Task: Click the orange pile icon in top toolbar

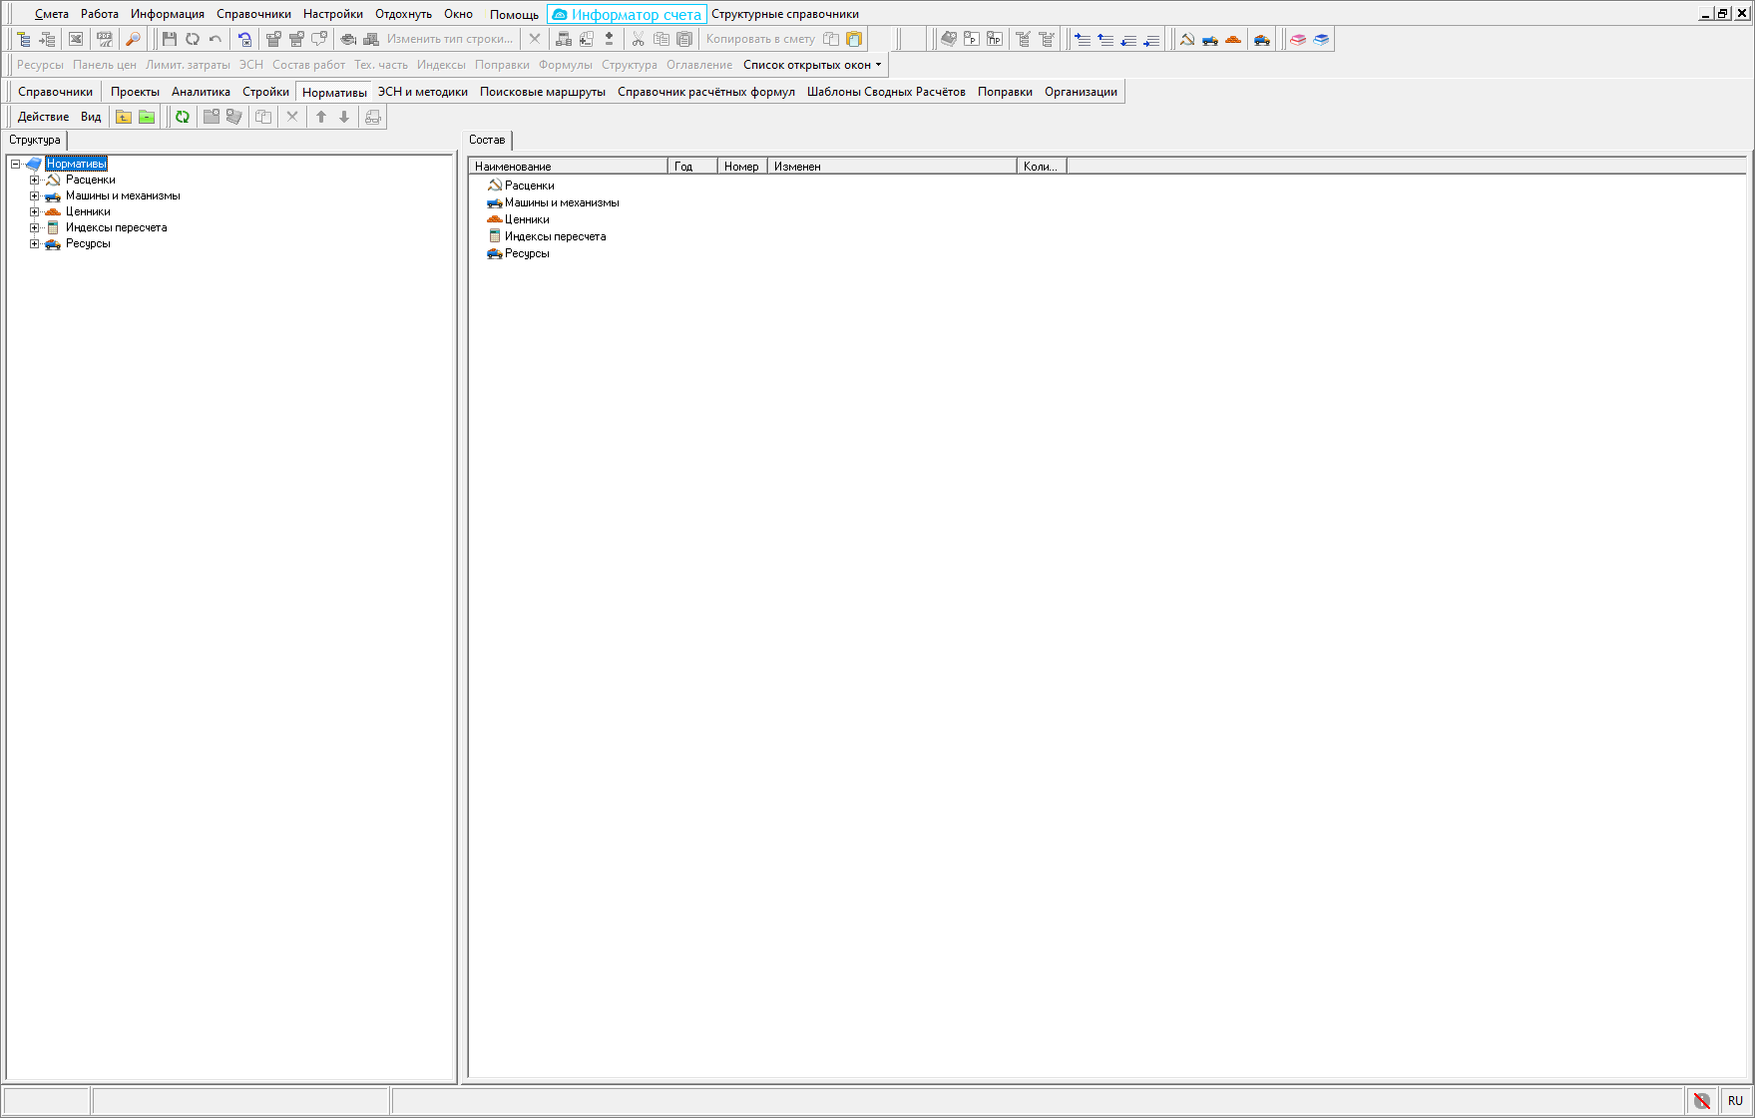Action: pos(1233,39)
